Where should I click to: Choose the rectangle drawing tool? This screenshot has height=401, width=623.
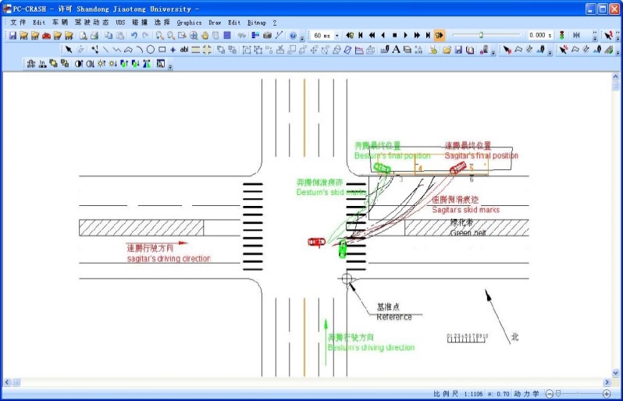tap(162, 50)
